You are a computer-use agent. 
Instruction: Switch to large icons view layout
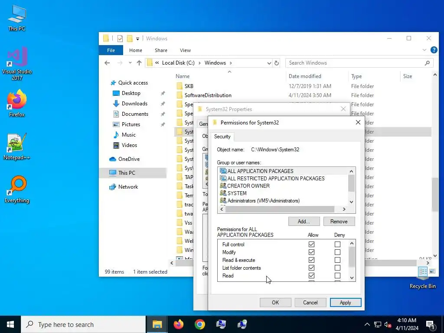pos(432,271)
